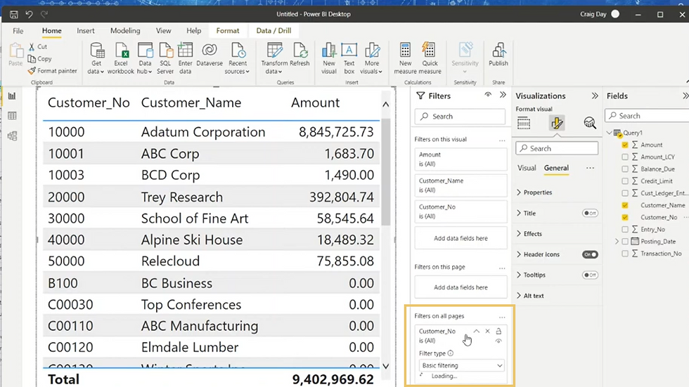Click Cut in the Clipboard group
Image resolution: width=689 pixels, height=387 pixels.
38,46
